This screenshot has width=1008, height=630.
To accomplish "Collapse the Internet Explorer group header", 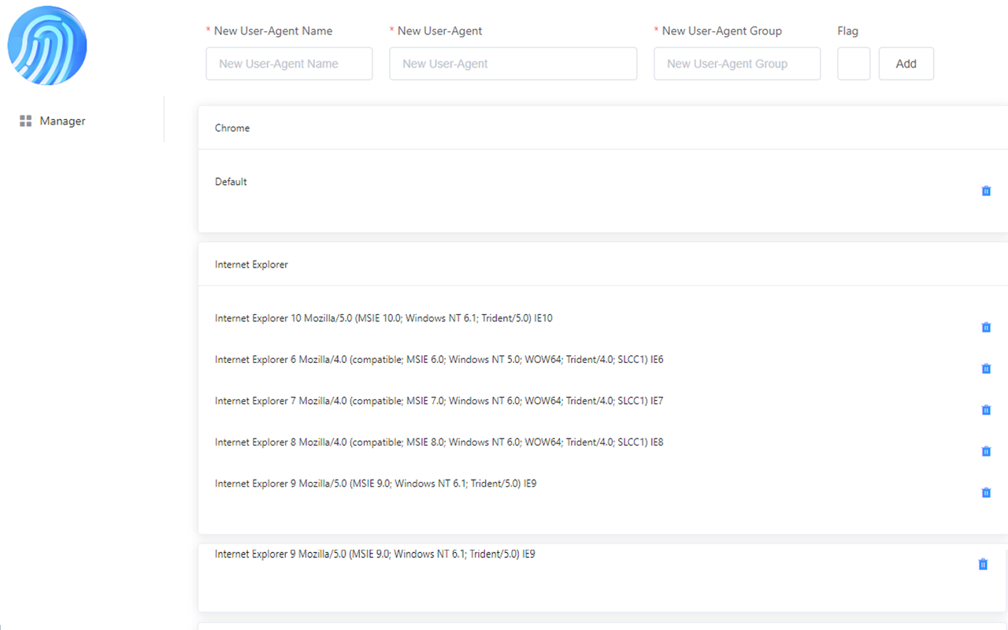I will [251, 265].
